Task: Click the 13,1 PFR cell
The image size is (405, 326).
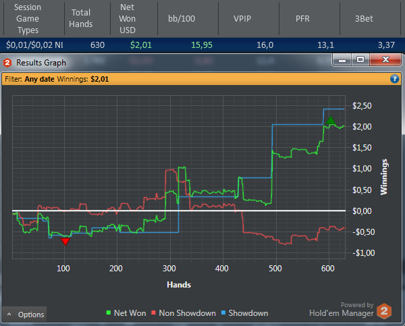Action: (x=325, y=45)
